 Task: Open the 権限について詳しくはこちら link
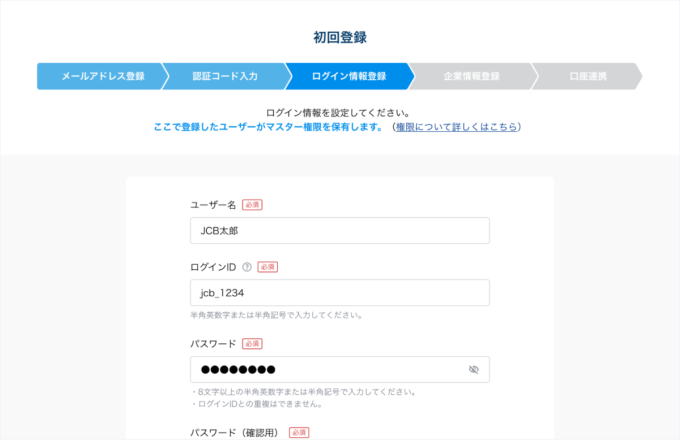456,127
